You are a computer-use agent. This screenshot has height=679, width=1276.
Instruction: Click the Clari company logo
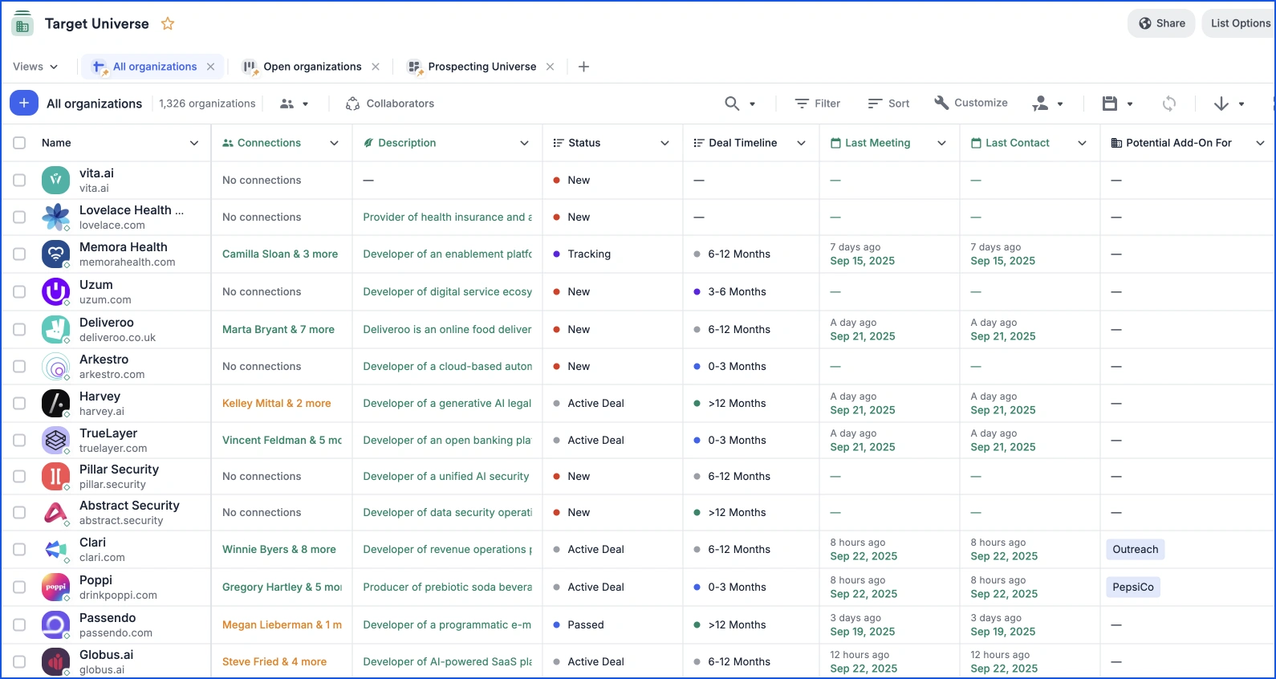(55, 549)
